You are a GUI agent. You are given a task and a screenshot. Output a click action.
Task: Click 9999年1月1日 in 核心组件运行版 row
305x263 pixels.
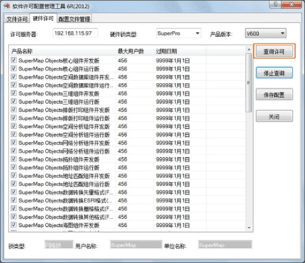[x=173, y=69]
